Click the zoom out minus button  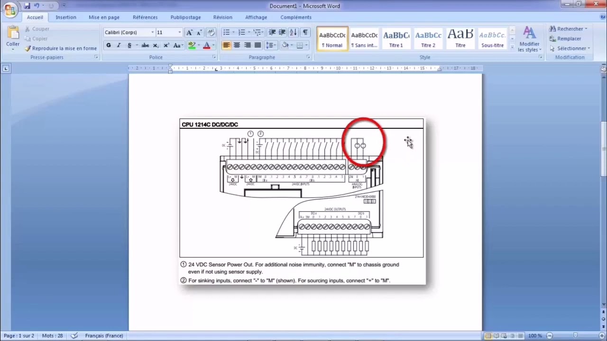click(x=549, y=336)
